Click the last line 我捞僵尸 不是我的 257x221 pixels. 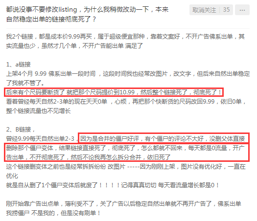click(53, 213)
